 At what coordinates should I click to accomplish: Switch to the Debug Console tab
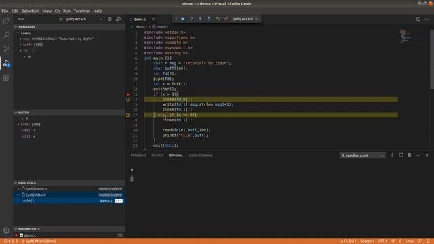[200, 155]
